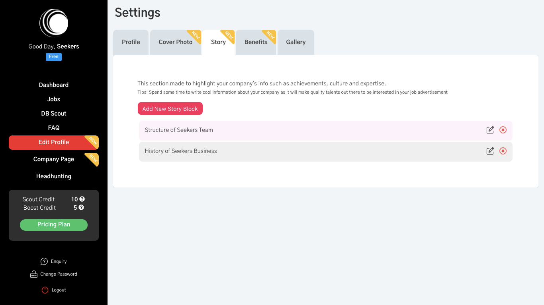Click the Change Password lock icon
The width and height of the screenshot is (544, 305).
(x=34, y=274)
